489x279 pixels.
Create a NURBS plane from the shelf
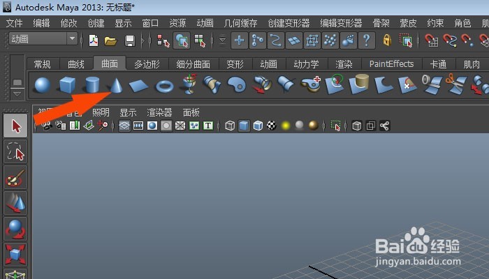click(139, 86)
